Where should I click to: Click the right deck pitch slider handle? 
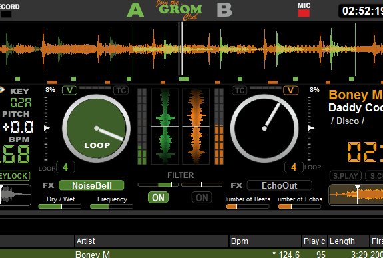coord(311,128)
